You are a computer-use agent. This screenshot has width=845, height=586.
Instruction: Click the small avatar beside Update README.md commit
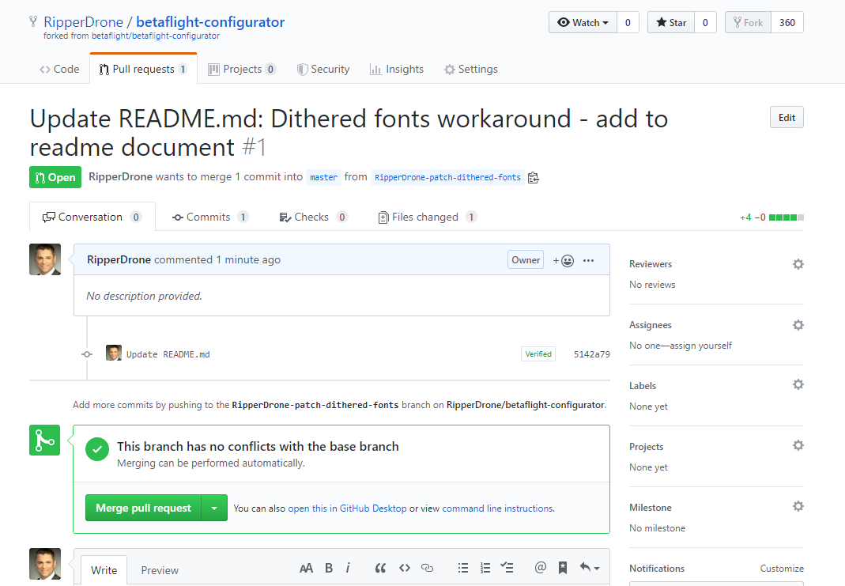click(x=114, y=353)
